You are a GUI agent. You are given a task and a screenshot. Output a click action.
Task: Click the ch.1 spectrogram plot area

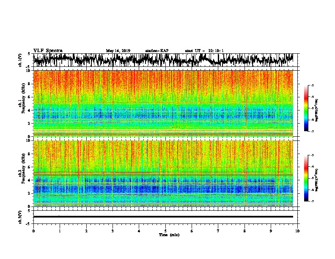point(163,103)
